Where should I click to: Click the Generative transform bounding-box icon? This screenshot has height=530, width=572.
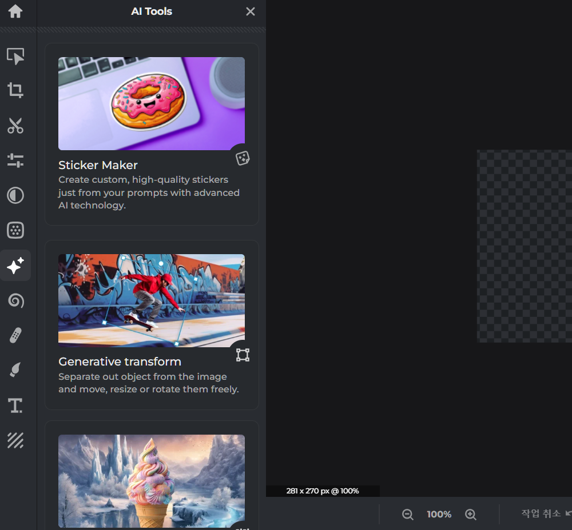tap(243, 355)
